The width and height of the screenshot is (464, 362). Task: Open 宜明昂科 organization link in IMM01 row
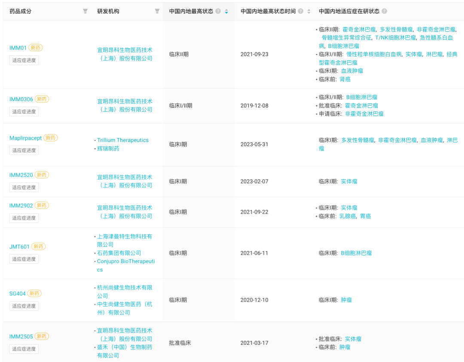pyautogui.click(x=125, y=54)
